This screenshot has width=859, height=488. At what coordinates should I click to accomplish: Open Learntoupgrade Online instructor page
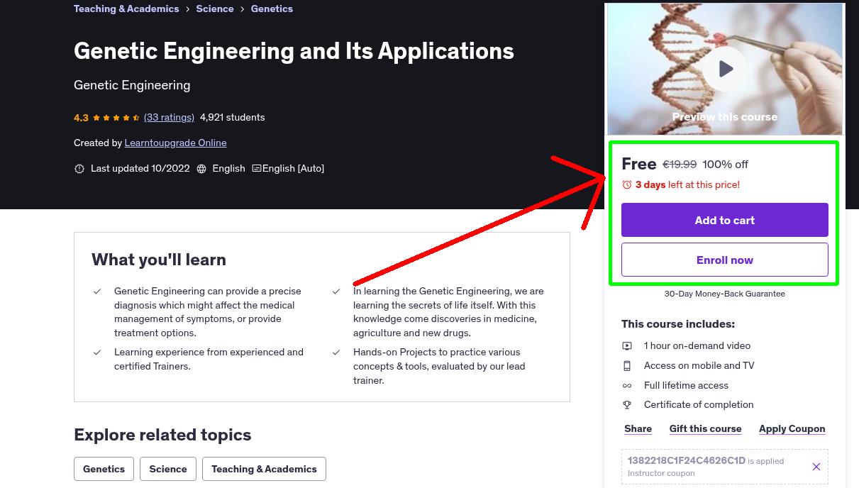click(x=175, y=143)
